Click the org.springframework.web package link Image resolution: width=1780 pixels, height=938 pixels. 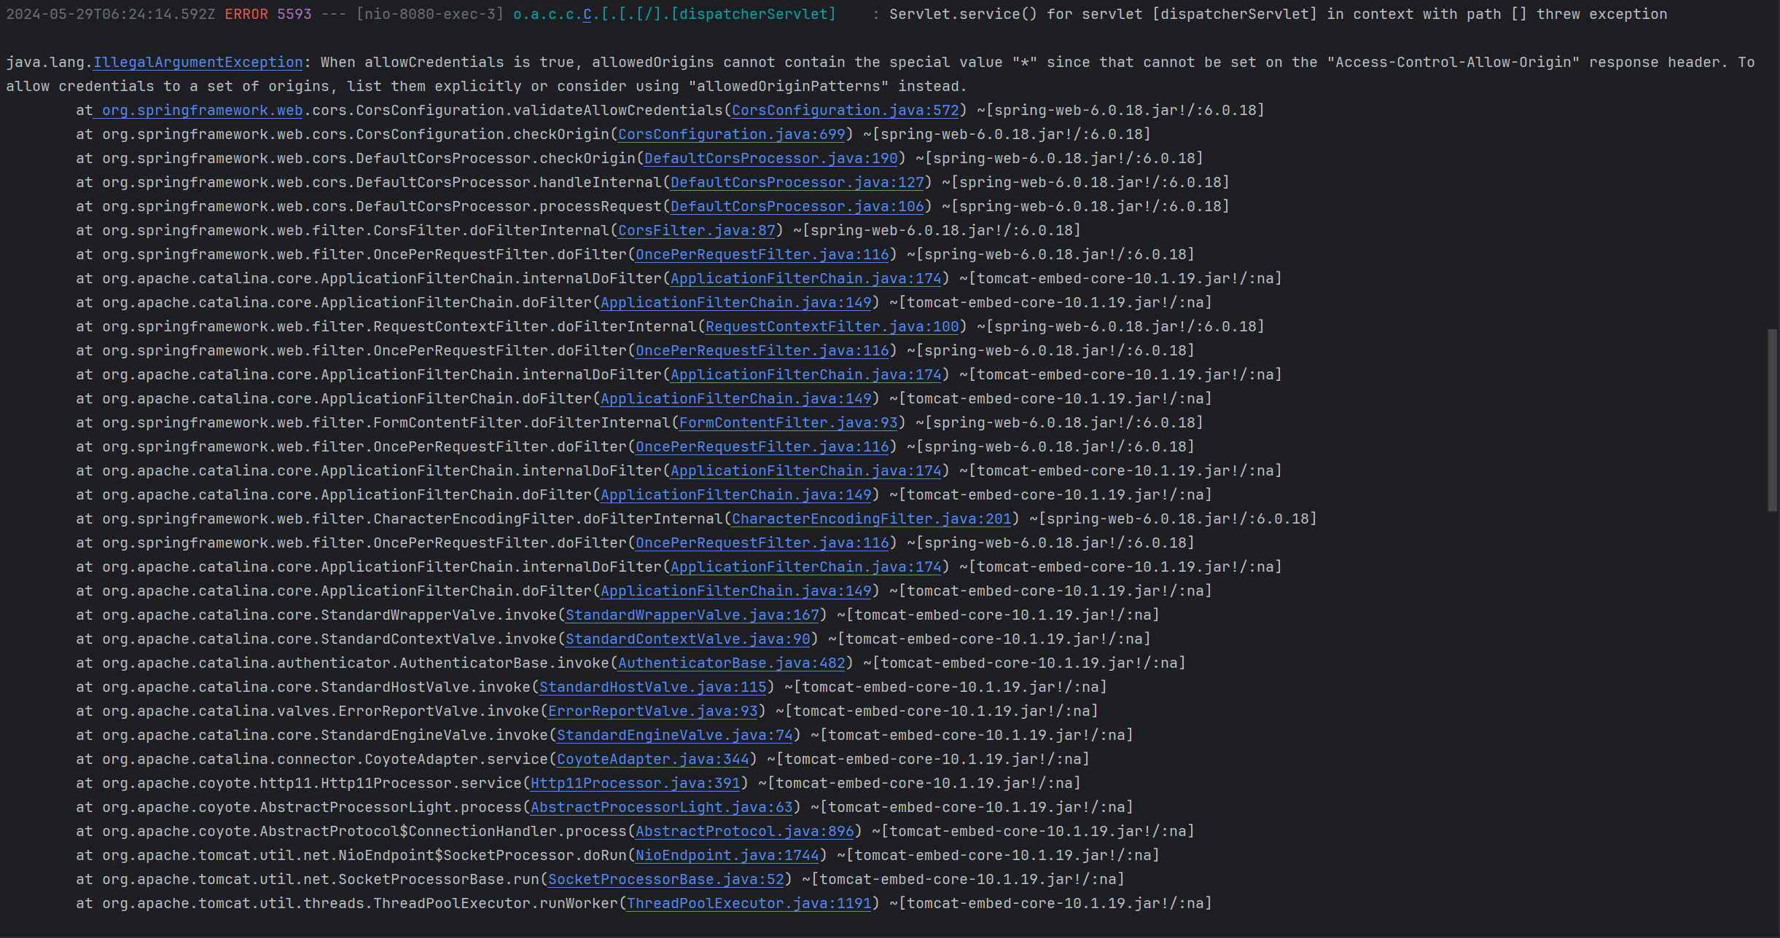201,111
